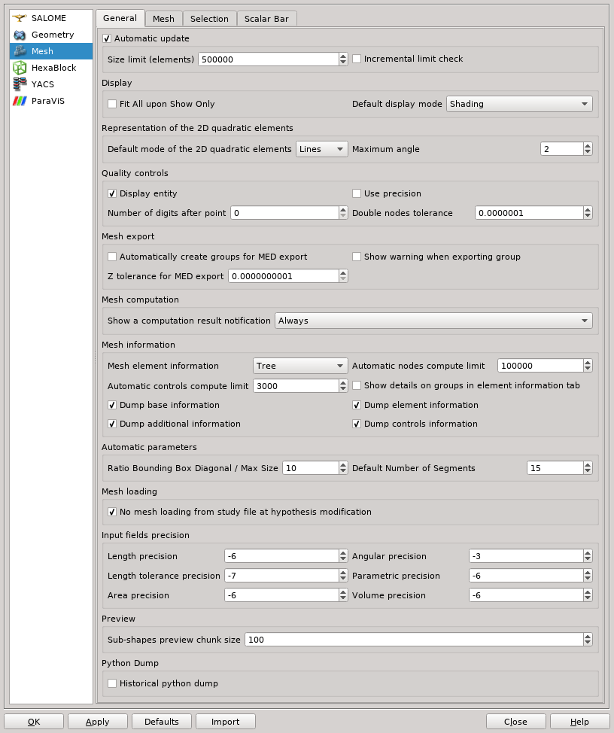The width and height of the screenshot is (614, 733).
Task: Click the OK button
Action: [34, 722]
